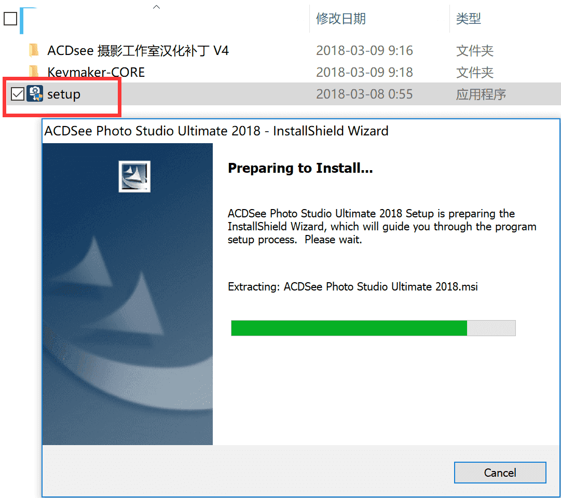This screenshot has width=561, height=498.
Task: Click the Preparing to Install heading
Action: 300,168
